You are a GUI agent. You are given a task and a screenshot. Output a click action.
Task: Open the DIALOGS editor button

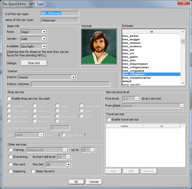pos(34,63)
